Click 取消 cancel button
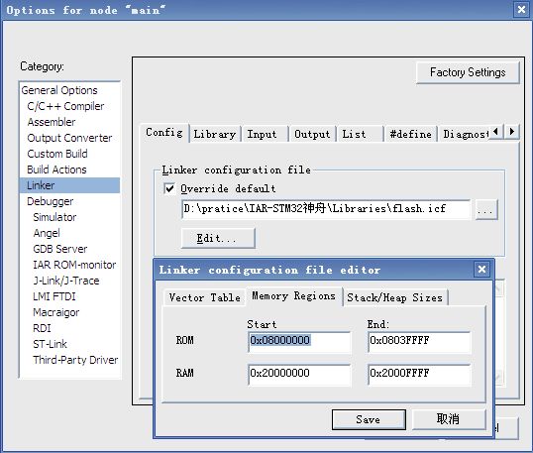The width and height of the screenshot is (533, 453). (x=449, y=419)
